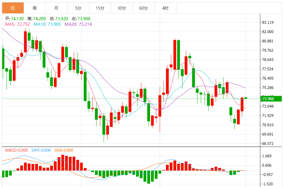Screen dimensions: 283x187
Task: Switch to the 周 weekly tab
Action: (x=35, y=8)
